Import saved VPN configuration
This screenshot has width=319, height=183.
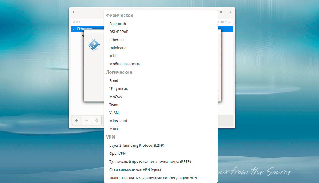tap(161, 178)
